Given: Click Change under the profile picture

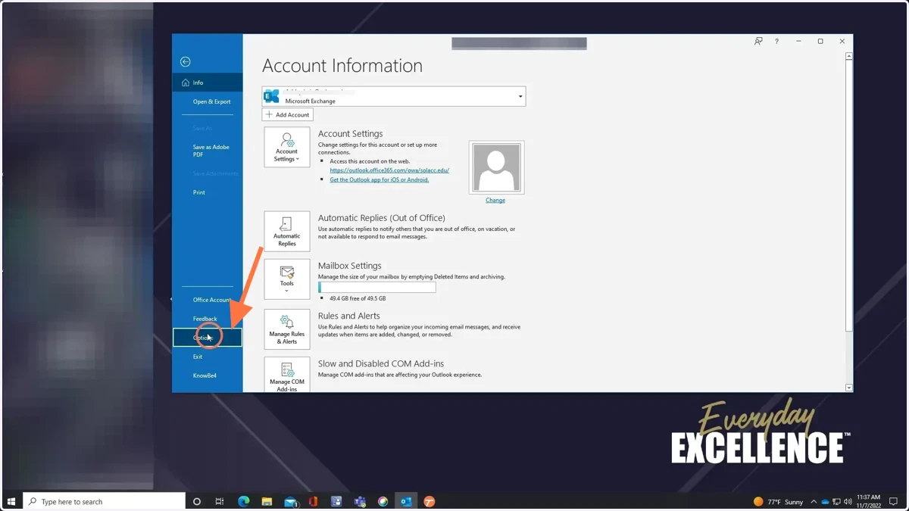Looking at the screenshot, I should 495,200.
